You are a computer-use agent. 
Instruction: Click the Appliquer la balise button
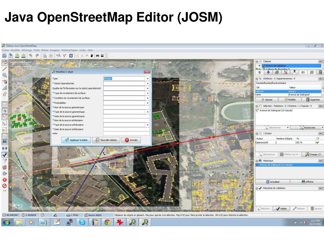[76, 140]
